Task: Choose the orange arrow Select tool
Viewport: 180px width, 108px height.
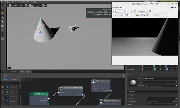Action: coord(2,13)
